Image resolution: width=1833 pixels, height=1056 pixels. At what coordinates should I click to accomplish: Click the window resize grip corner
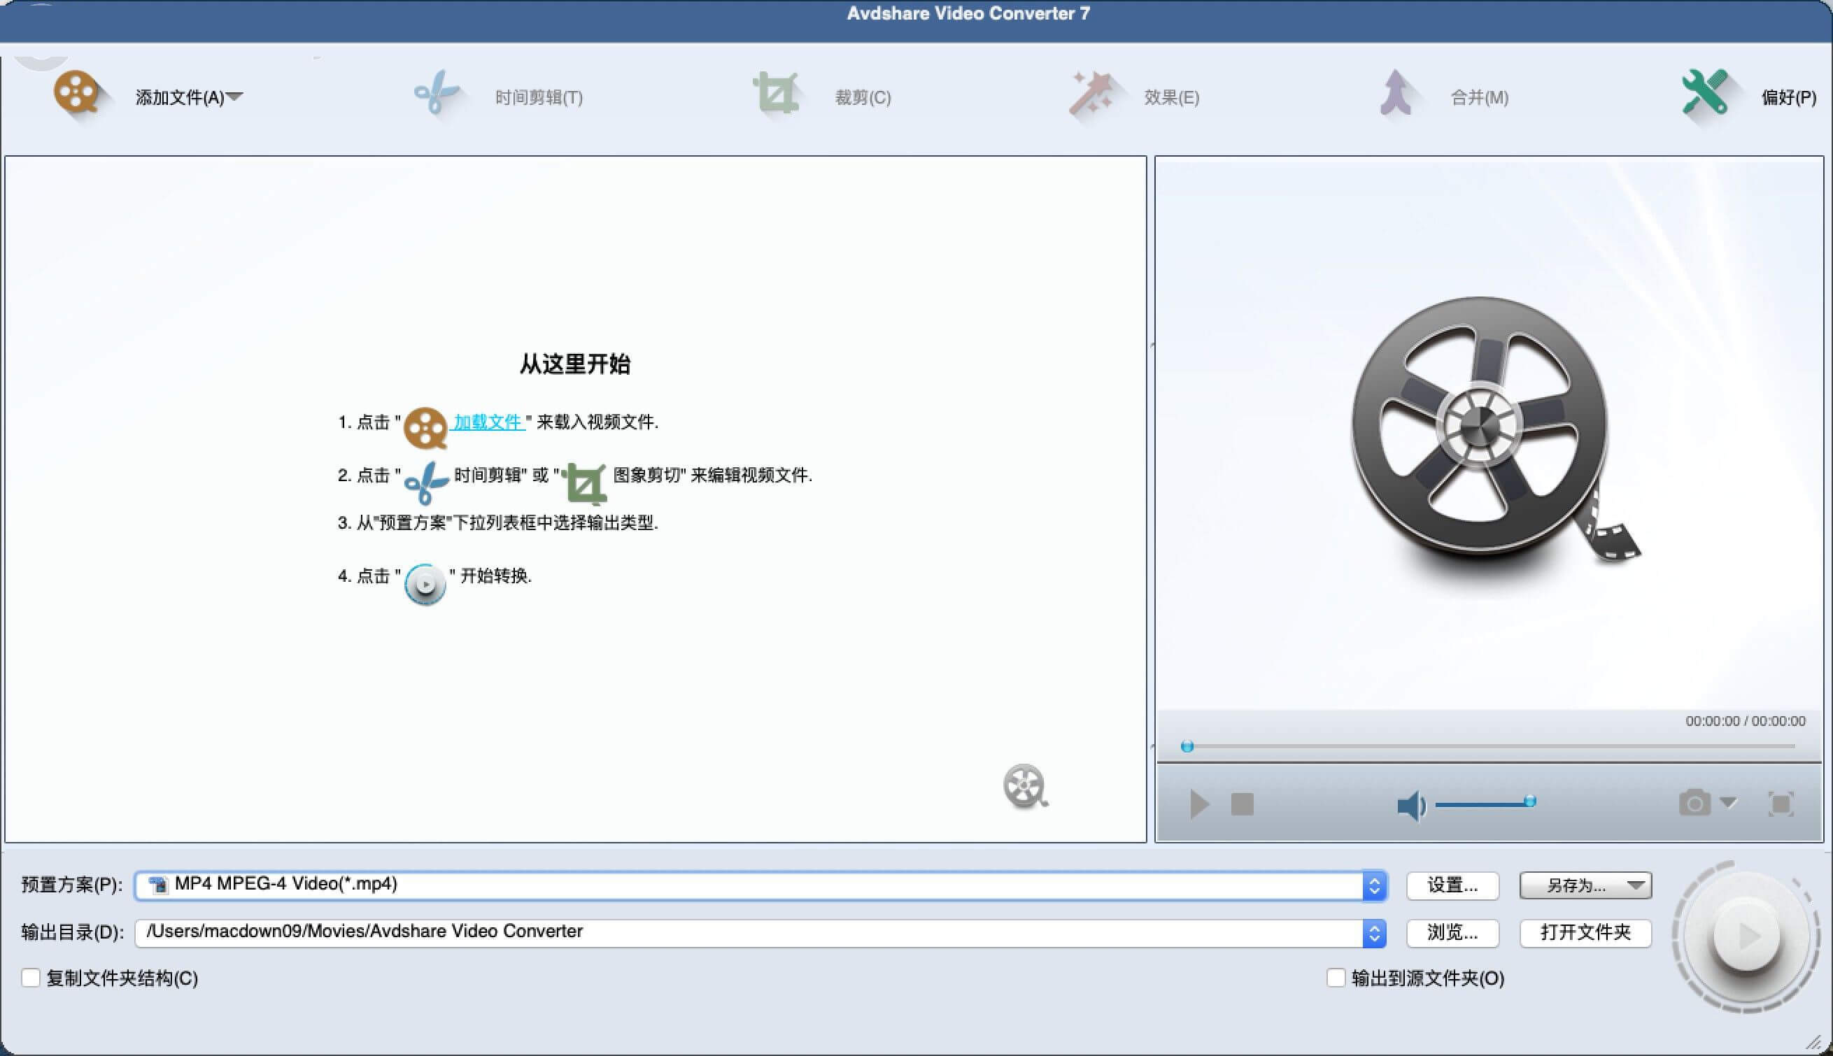coord(1813,1042)
